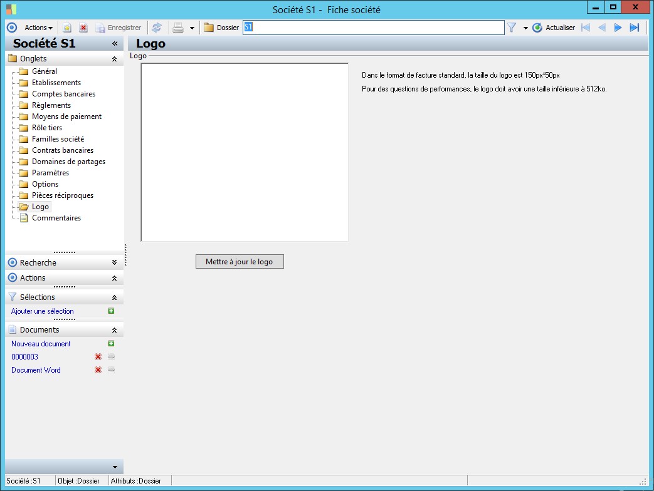The image size is (654, 491).
Task: Click the Sélections funnel icon
Action: coord(13,297)
